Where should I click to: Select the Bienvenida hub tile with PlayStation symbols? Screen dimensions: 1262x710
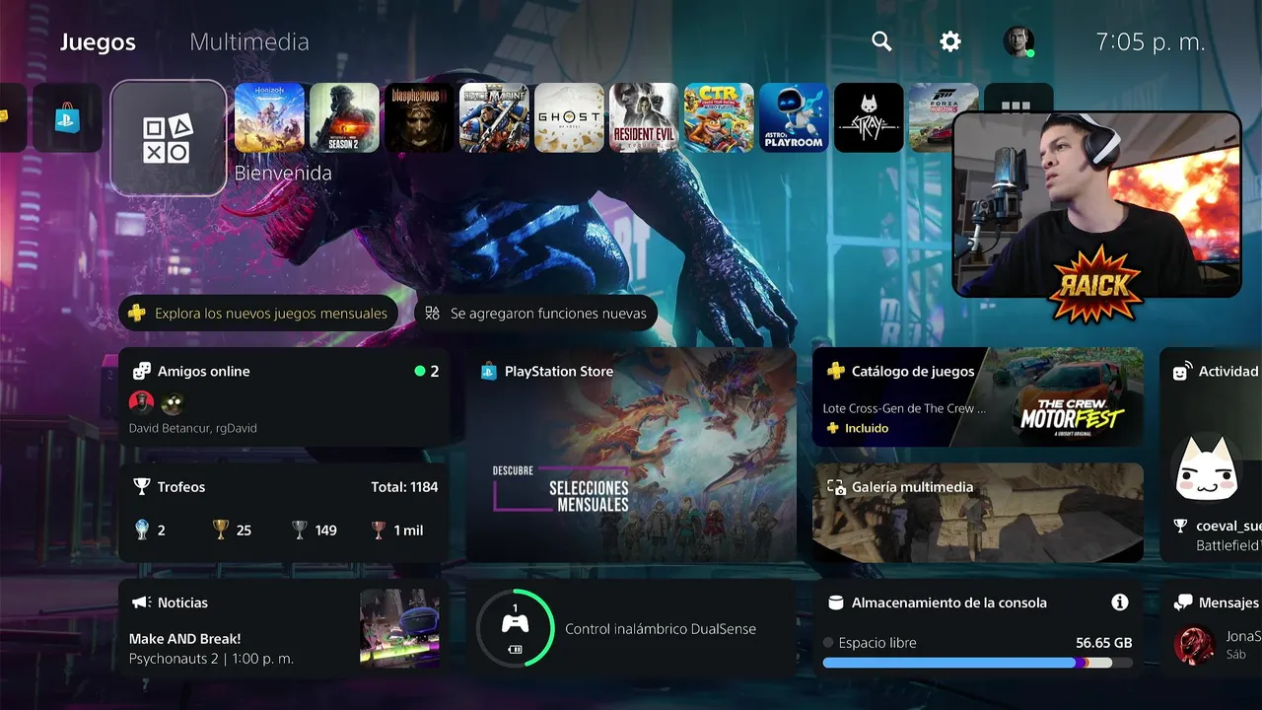click(169, 138)
